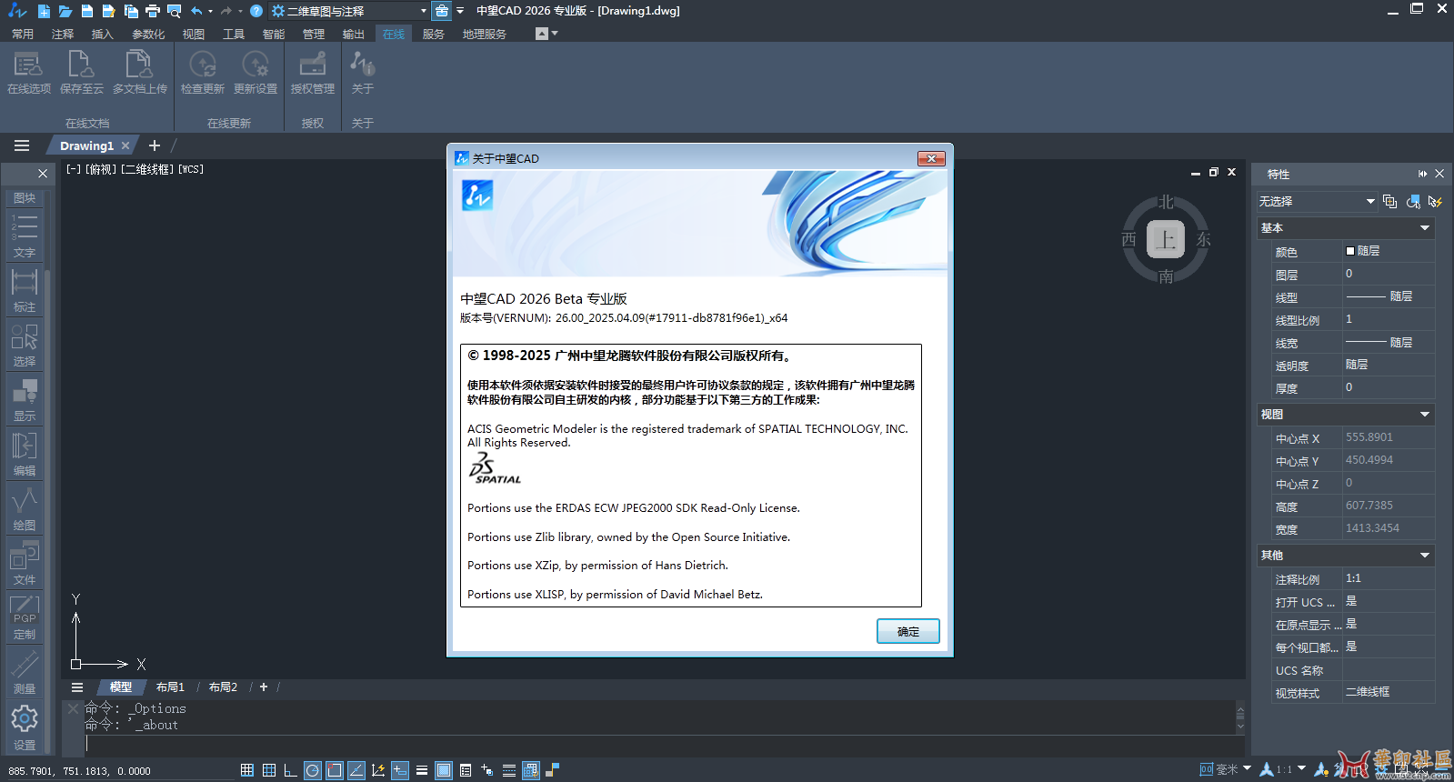Open the 选择 selection tool palette
This screenshot has width=1454, height=782.
(x=25, y=345)
